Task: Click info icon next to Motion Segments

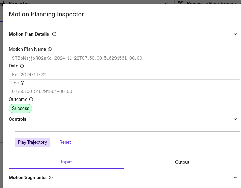Action: point(51,178)
